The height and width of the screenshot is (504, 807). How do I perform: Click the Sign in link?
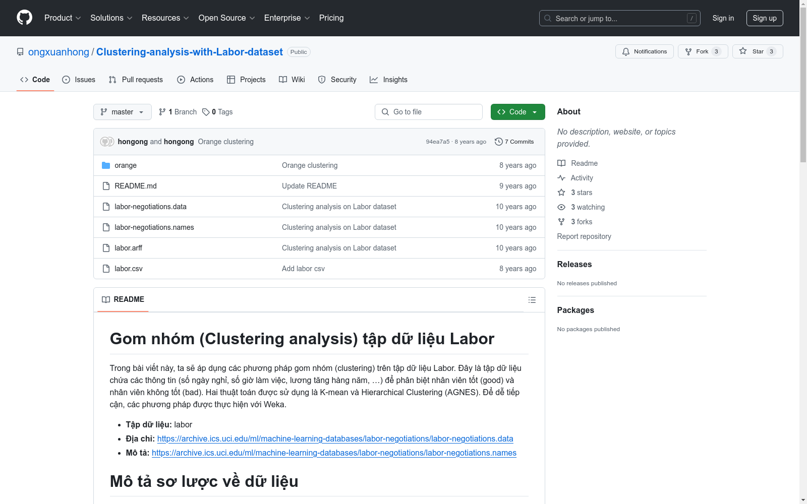click(x=723, y=18)
